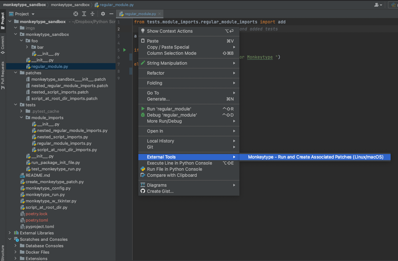The height and width of the screenshot is (261, 398).
Task: Choose Generate... menu item
Action: pyautogui.click(x=189, y=99)
